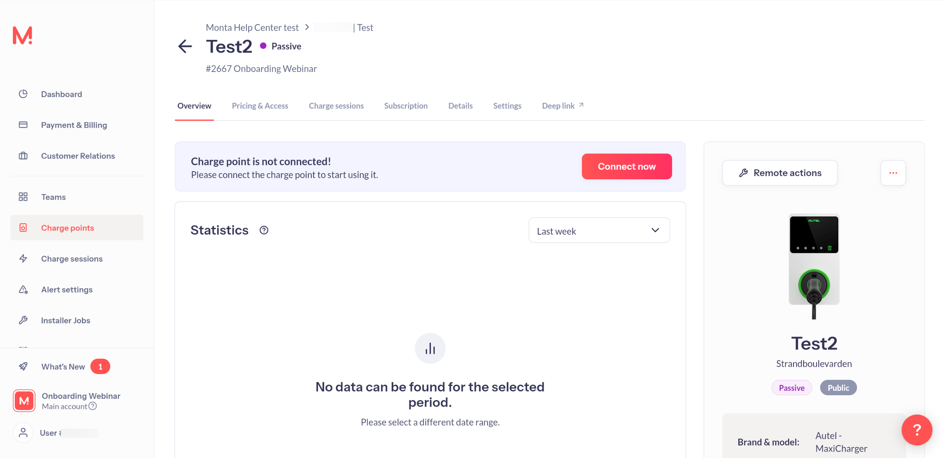Click the Main account info icon
The width and height of the screenshot is (945, 458).
pos(93,406)
